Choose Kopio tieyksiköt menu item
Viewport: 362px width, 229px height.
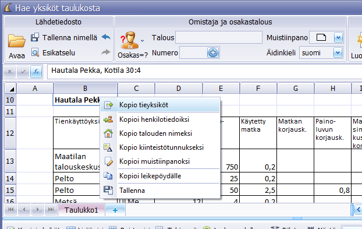tap(160, 105)
